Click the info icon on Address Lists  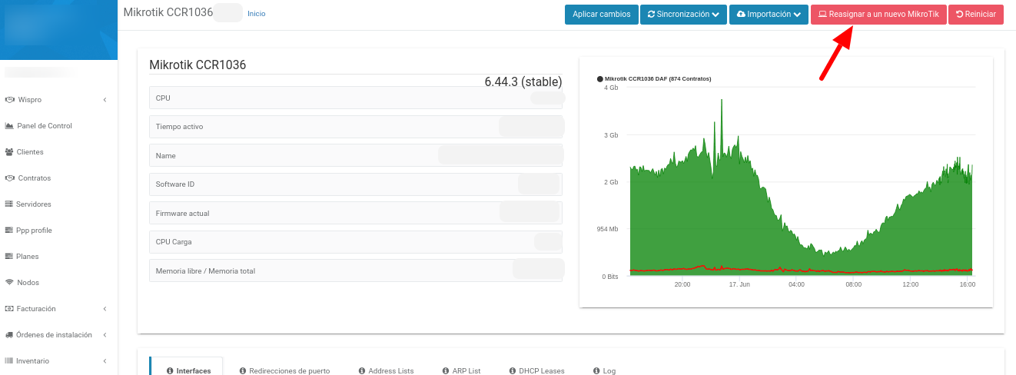[362, 371]
